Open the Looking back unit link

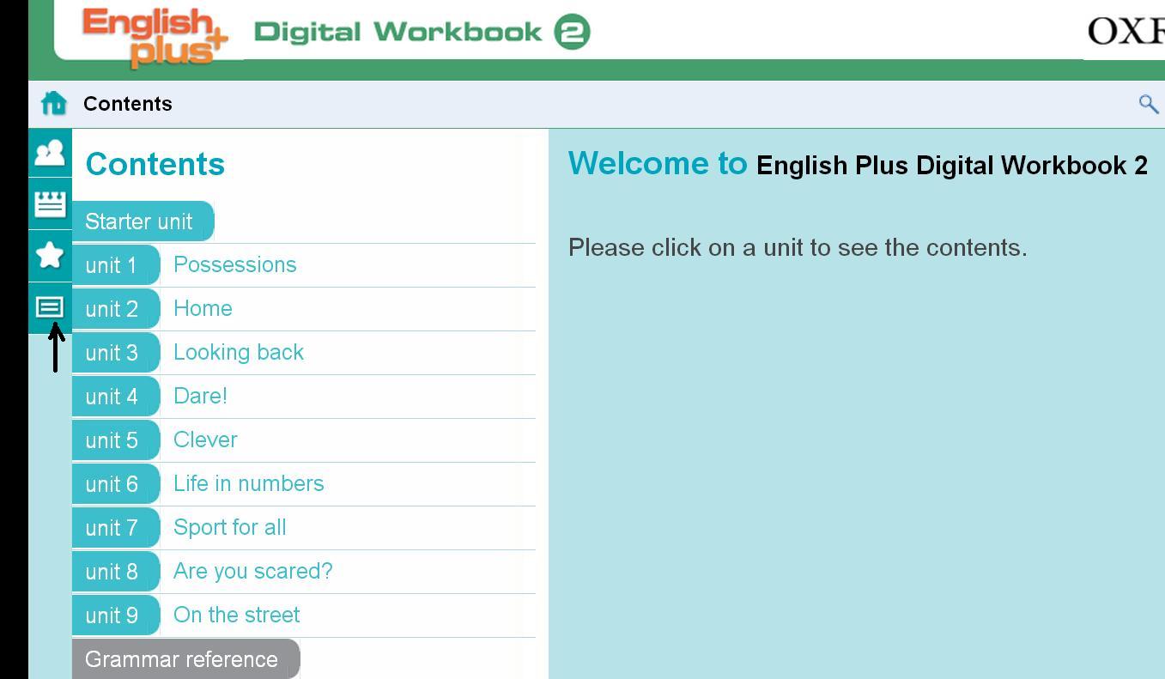click(x=239, y=352)
